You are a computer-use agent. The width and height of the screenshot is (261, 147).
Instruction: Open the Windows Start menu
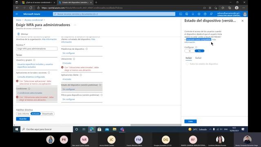coord(17,129)
